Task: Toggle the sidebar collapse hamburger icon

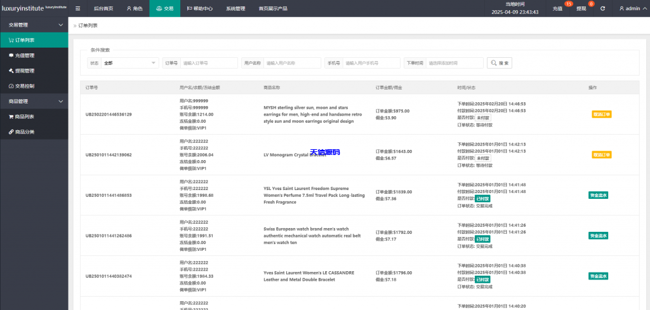Action: click(78, 8)
